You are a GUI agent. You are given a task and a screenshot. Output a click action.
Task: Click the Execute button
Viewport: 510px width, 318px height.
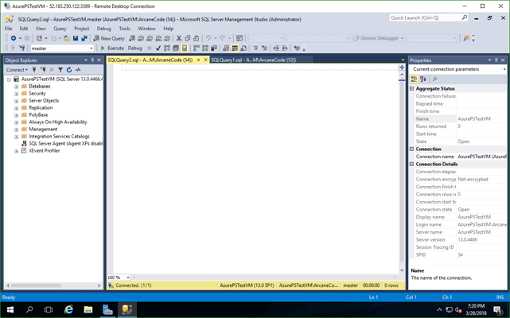112,48
